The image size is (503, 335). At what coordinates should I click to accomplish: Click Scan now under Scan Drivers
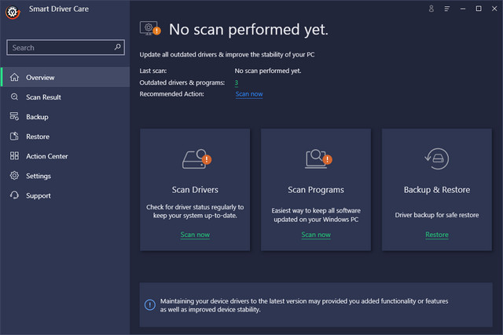click(195, 235)
